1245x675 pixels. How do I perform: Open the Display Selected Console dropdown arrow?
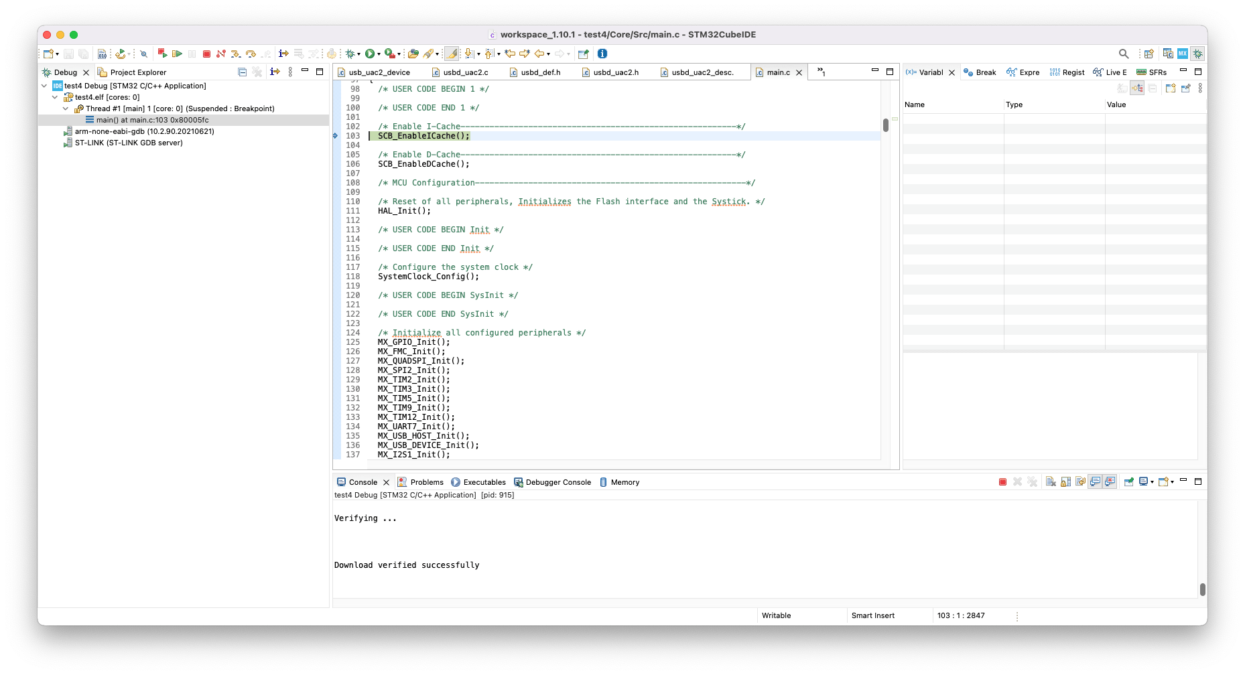1152,482
